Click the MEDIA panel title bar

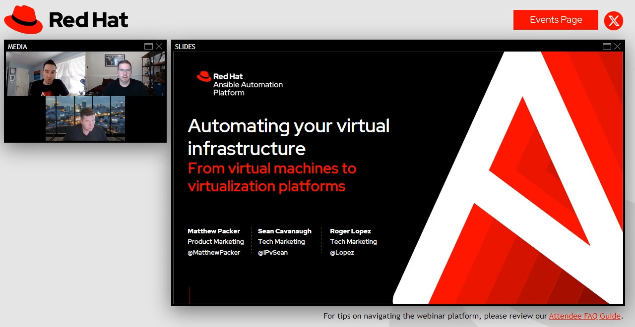point(74,46)
